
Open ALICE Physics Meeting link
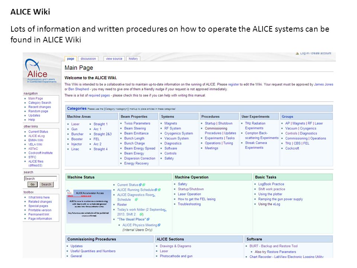pyautogui.click(x=139, y=225)
